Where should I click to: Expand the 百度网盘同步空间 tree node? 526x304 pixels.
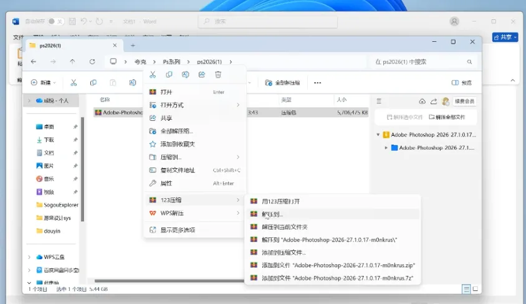click(29, 270)
